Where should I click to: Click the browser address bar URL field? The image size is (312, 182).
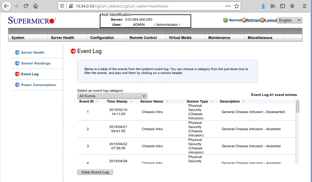pyautogui.click(x=144, y=6)
